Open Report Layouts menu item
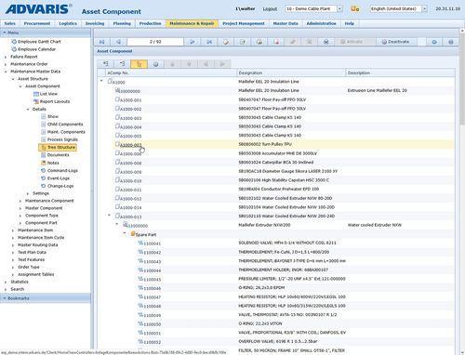The image size is (465, 355). tap(55, 101)
